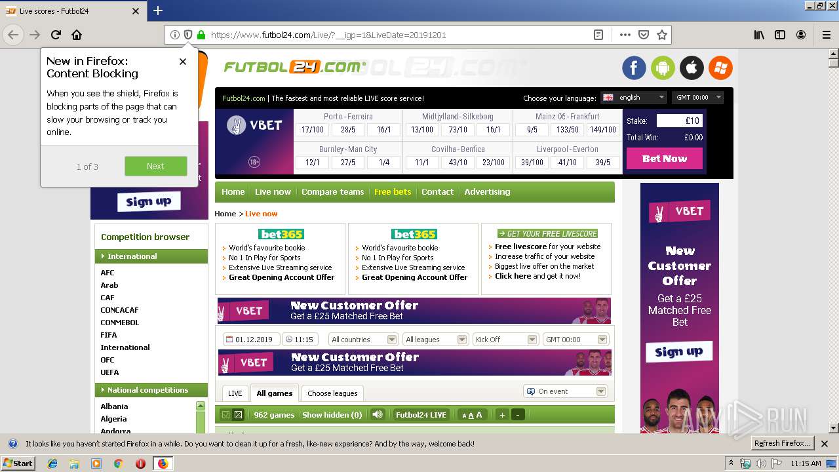Open Contact menu item
Viewport: 839px width, 472px height.
437,192
